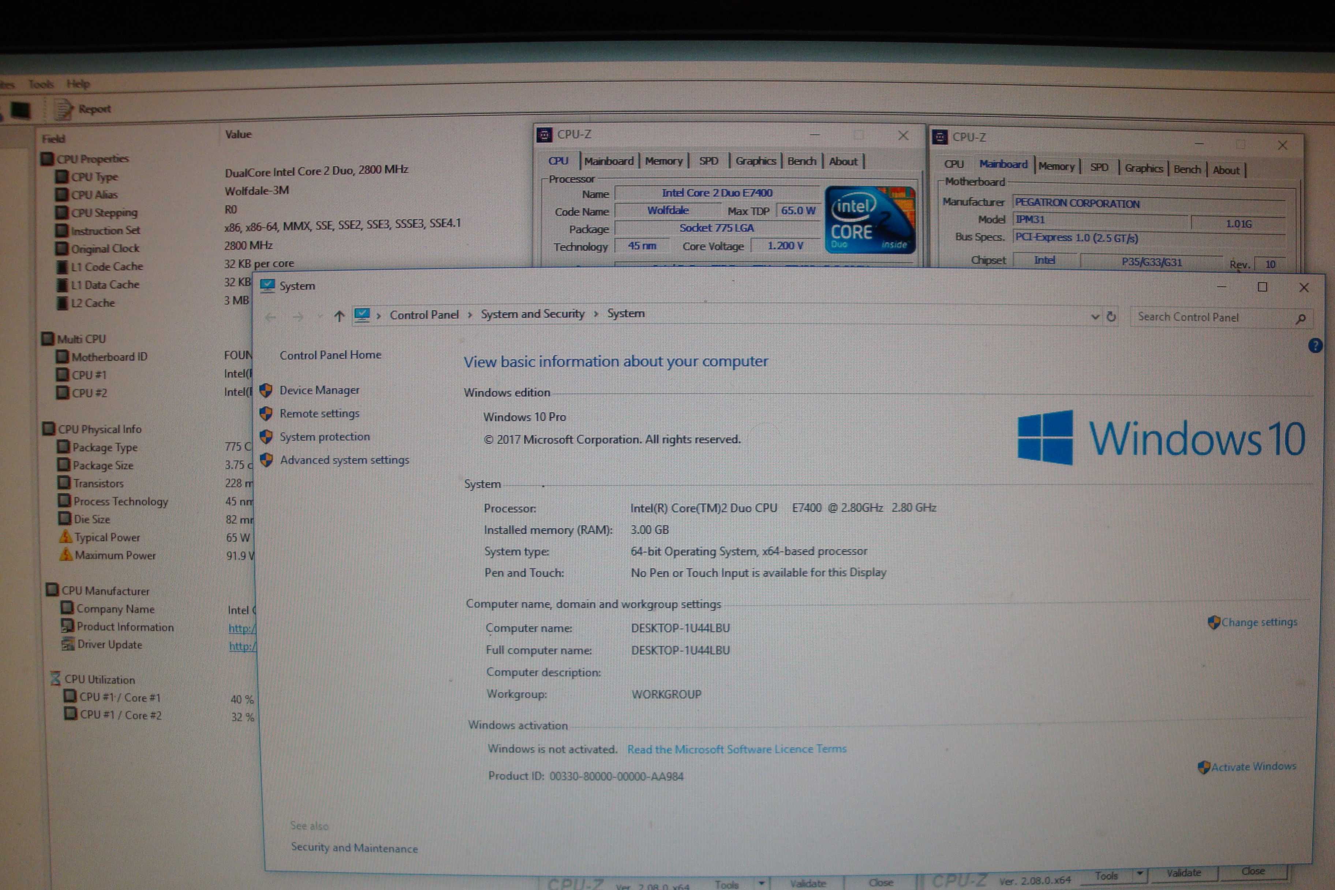This screenshot has height=890, width=1335.
Task: Click the CPU Utilization hourglass icon
Action: click(55, 678)
